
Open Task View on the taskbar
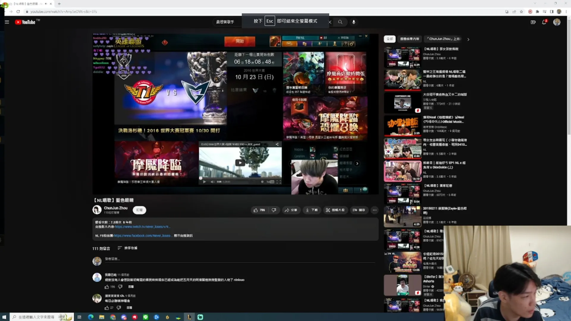pyautogui.click(x=79, y=317)
